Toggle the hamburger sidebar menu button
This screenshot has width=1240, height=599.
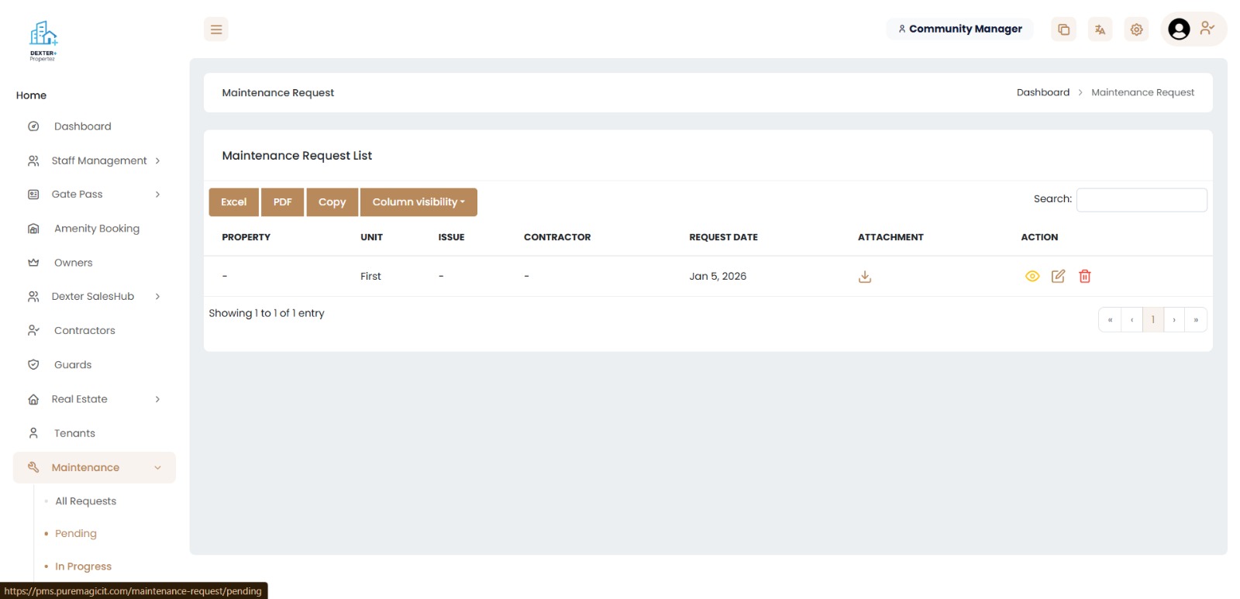point(216,29)
